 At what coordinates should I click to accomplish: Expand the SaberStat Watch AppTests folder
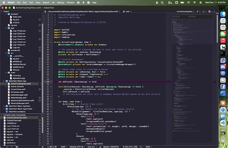(4, 106)
